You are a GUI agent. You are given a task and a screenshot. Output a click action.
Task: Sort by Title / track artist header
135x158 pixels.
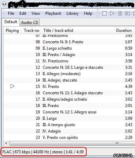pyautogui.click(x=78, y=31)
